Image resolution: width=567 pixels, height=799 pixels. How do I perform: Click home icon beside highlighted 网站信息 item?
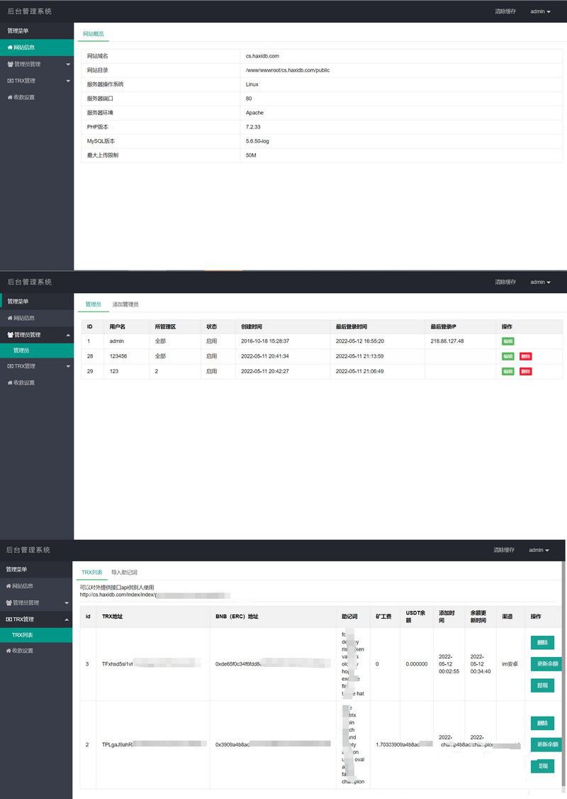click(9, 48)
